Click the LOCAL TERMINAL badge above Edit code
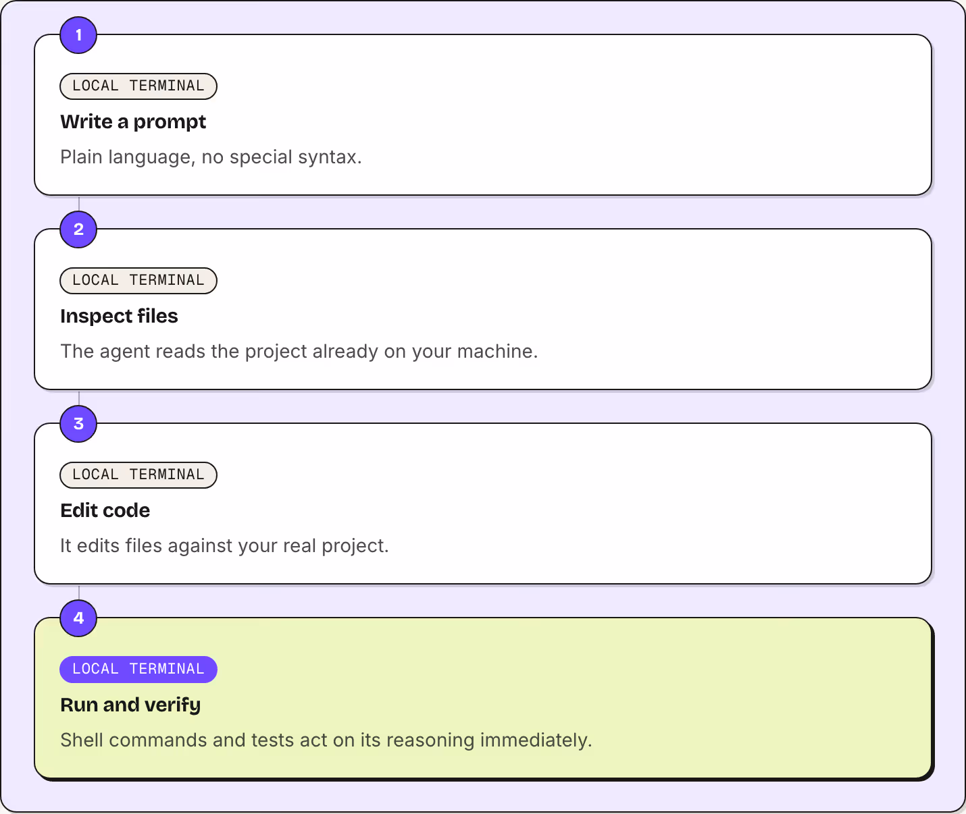This screenshot has height=814, width=966. (138, 475)
